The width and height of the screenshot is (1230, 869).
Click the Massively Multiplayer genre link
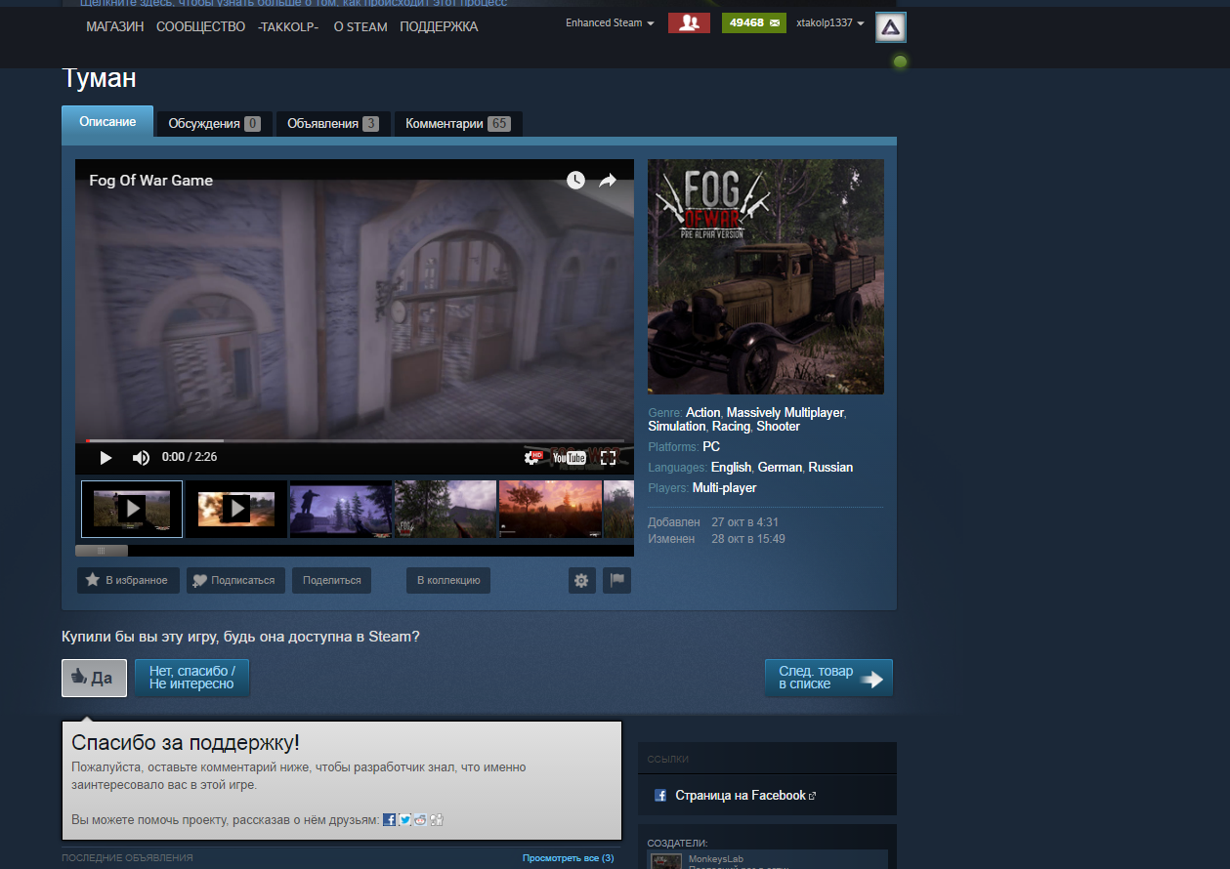[785, 413]
